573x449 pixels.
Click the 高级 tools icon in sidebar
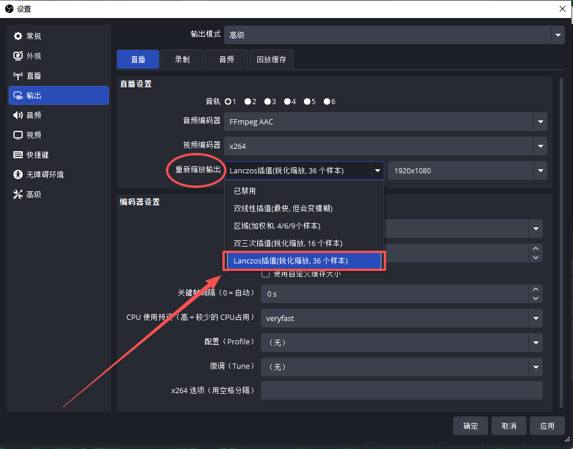pyautogui.click(x=17, y=194)
